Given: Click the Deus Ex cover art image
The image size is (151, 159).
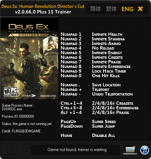Looking at the screenshot, I should pyautogui.click(x=29, y=58).
